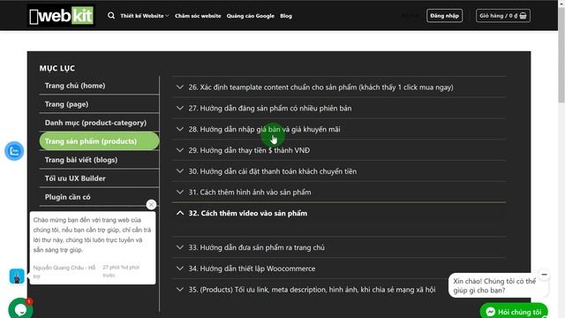Open title 33. Hướng dẫn đưa sản phẩm ra trang chủ
Viewport: 565px width, 318px height.
tap(257, 247)
